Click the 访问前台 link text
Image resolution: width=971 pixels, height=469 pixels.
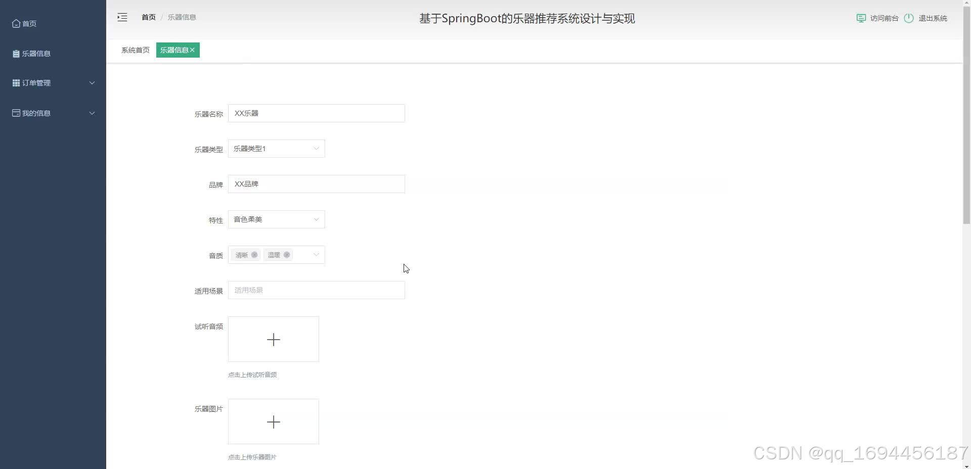885,18
